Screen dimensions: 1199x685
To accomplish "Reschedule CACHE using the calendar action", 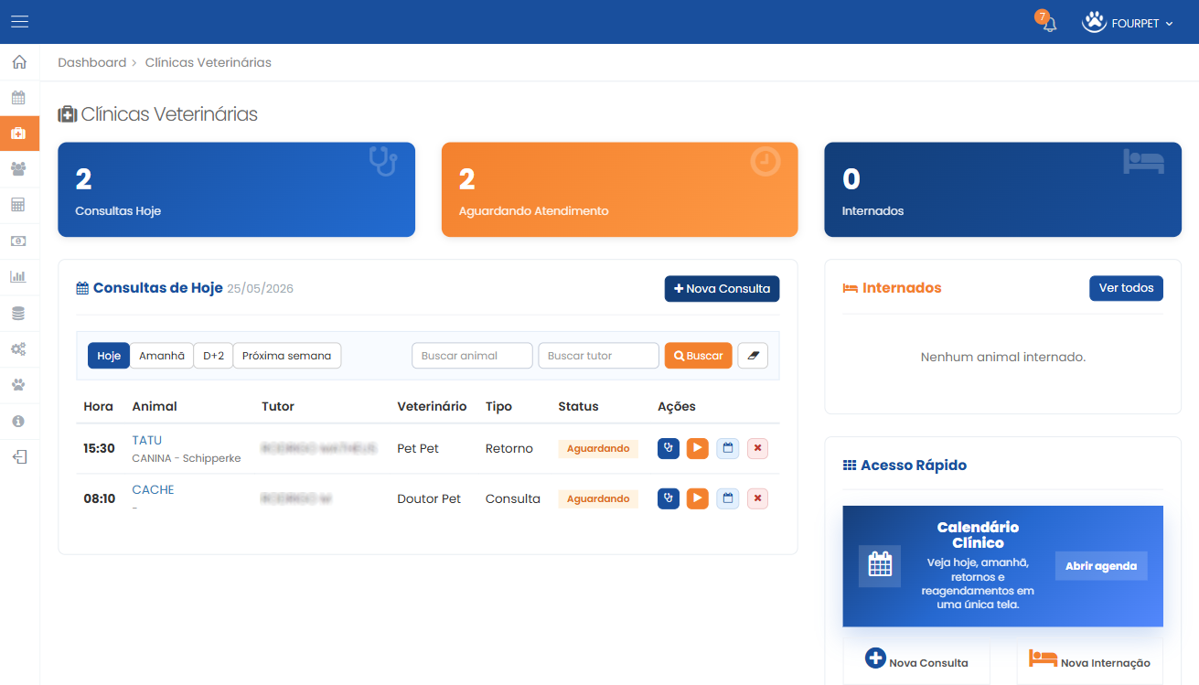I will coord(728,498).
